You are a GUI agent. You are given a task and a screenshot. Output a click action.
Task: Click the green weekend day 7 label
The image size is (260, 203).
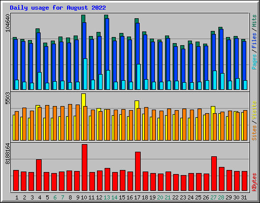tap(62, 197)
